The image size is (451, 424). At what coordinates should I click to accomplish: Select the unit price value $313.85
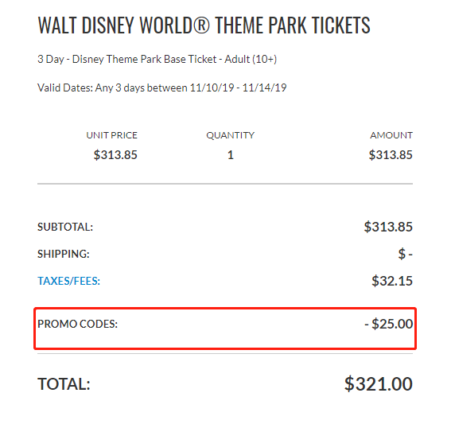tap(115, 155)
